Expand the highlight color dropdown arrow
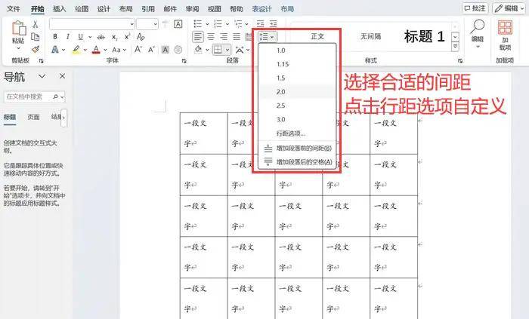Screen dimensions: 529x319 pos(85,50)
